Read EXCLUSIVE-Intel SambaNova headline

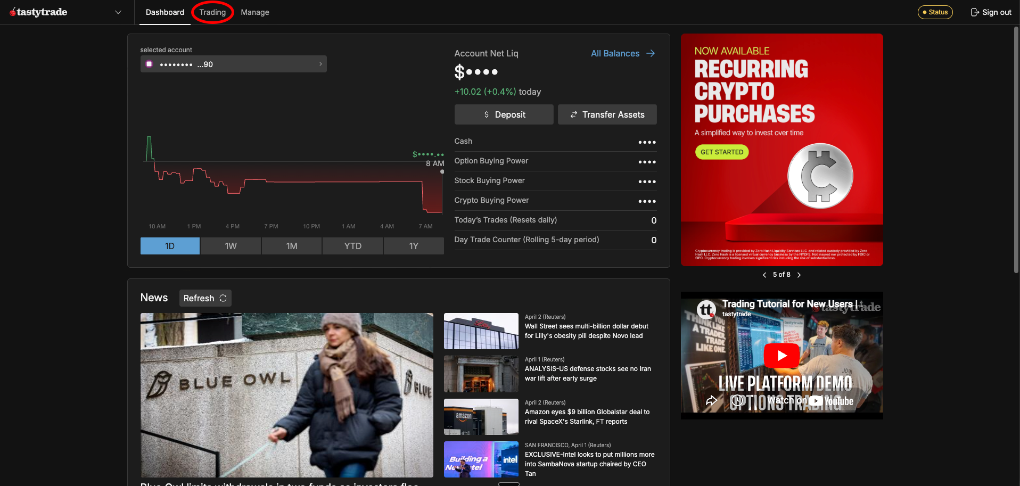(x=589, y=464)
